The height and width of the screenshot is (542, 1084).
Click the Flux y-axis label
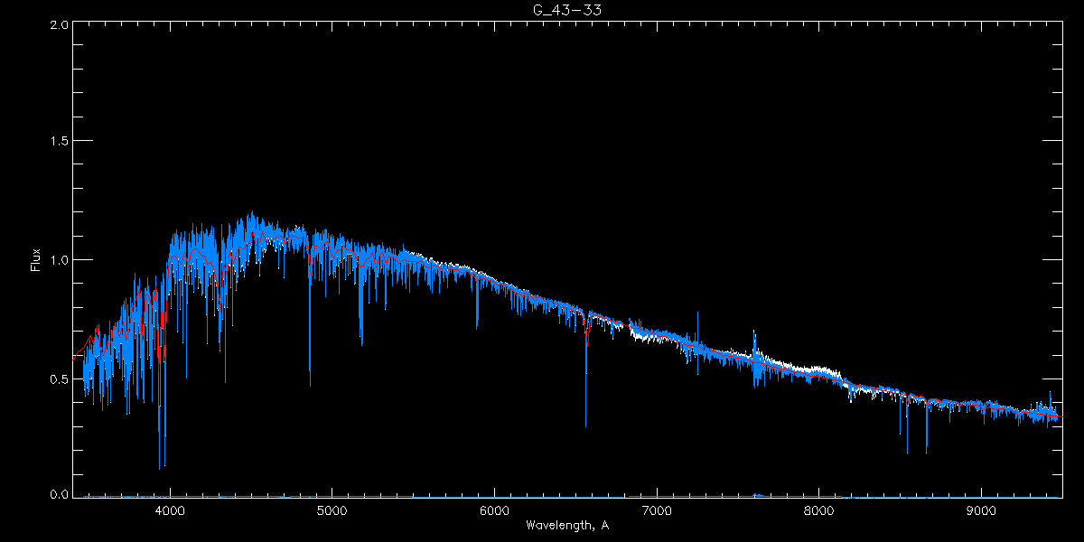[36, 260]
